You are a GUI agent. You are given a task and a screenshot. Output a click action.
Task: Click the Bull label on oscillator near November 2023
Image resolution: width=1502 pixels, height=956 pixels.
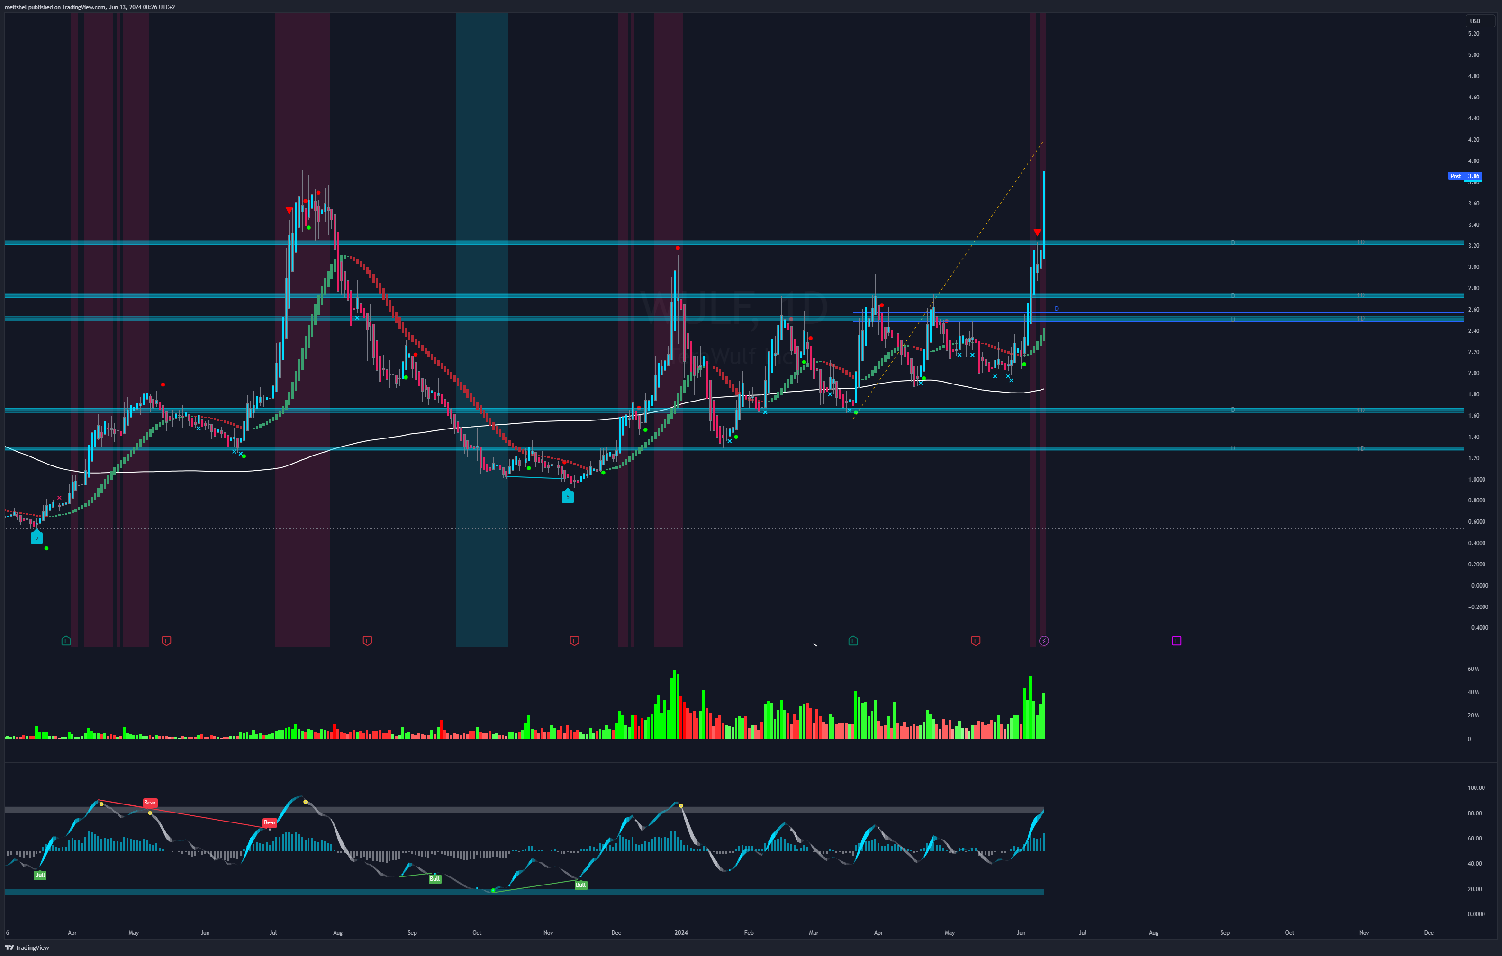pyautogui.click(x=581, y=885)
